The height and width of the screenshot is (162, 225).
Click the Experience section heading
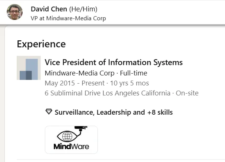tap(41, 44)
